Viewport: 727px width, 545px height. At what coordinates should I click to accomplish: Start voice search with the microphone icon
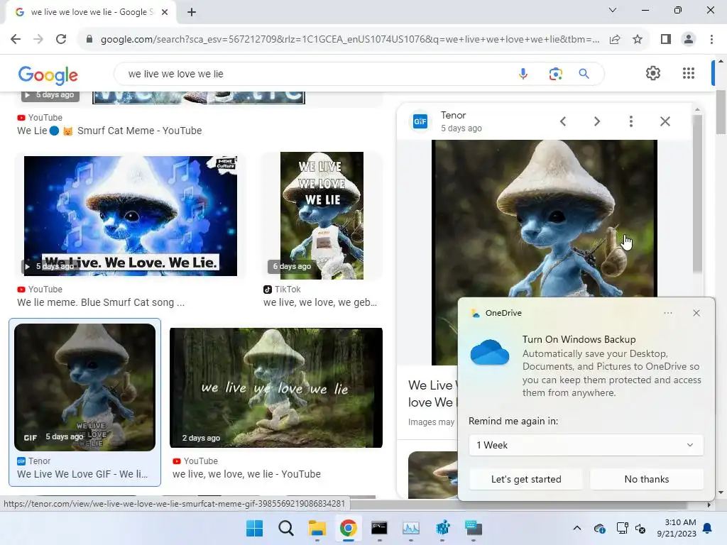pos(523,74)
